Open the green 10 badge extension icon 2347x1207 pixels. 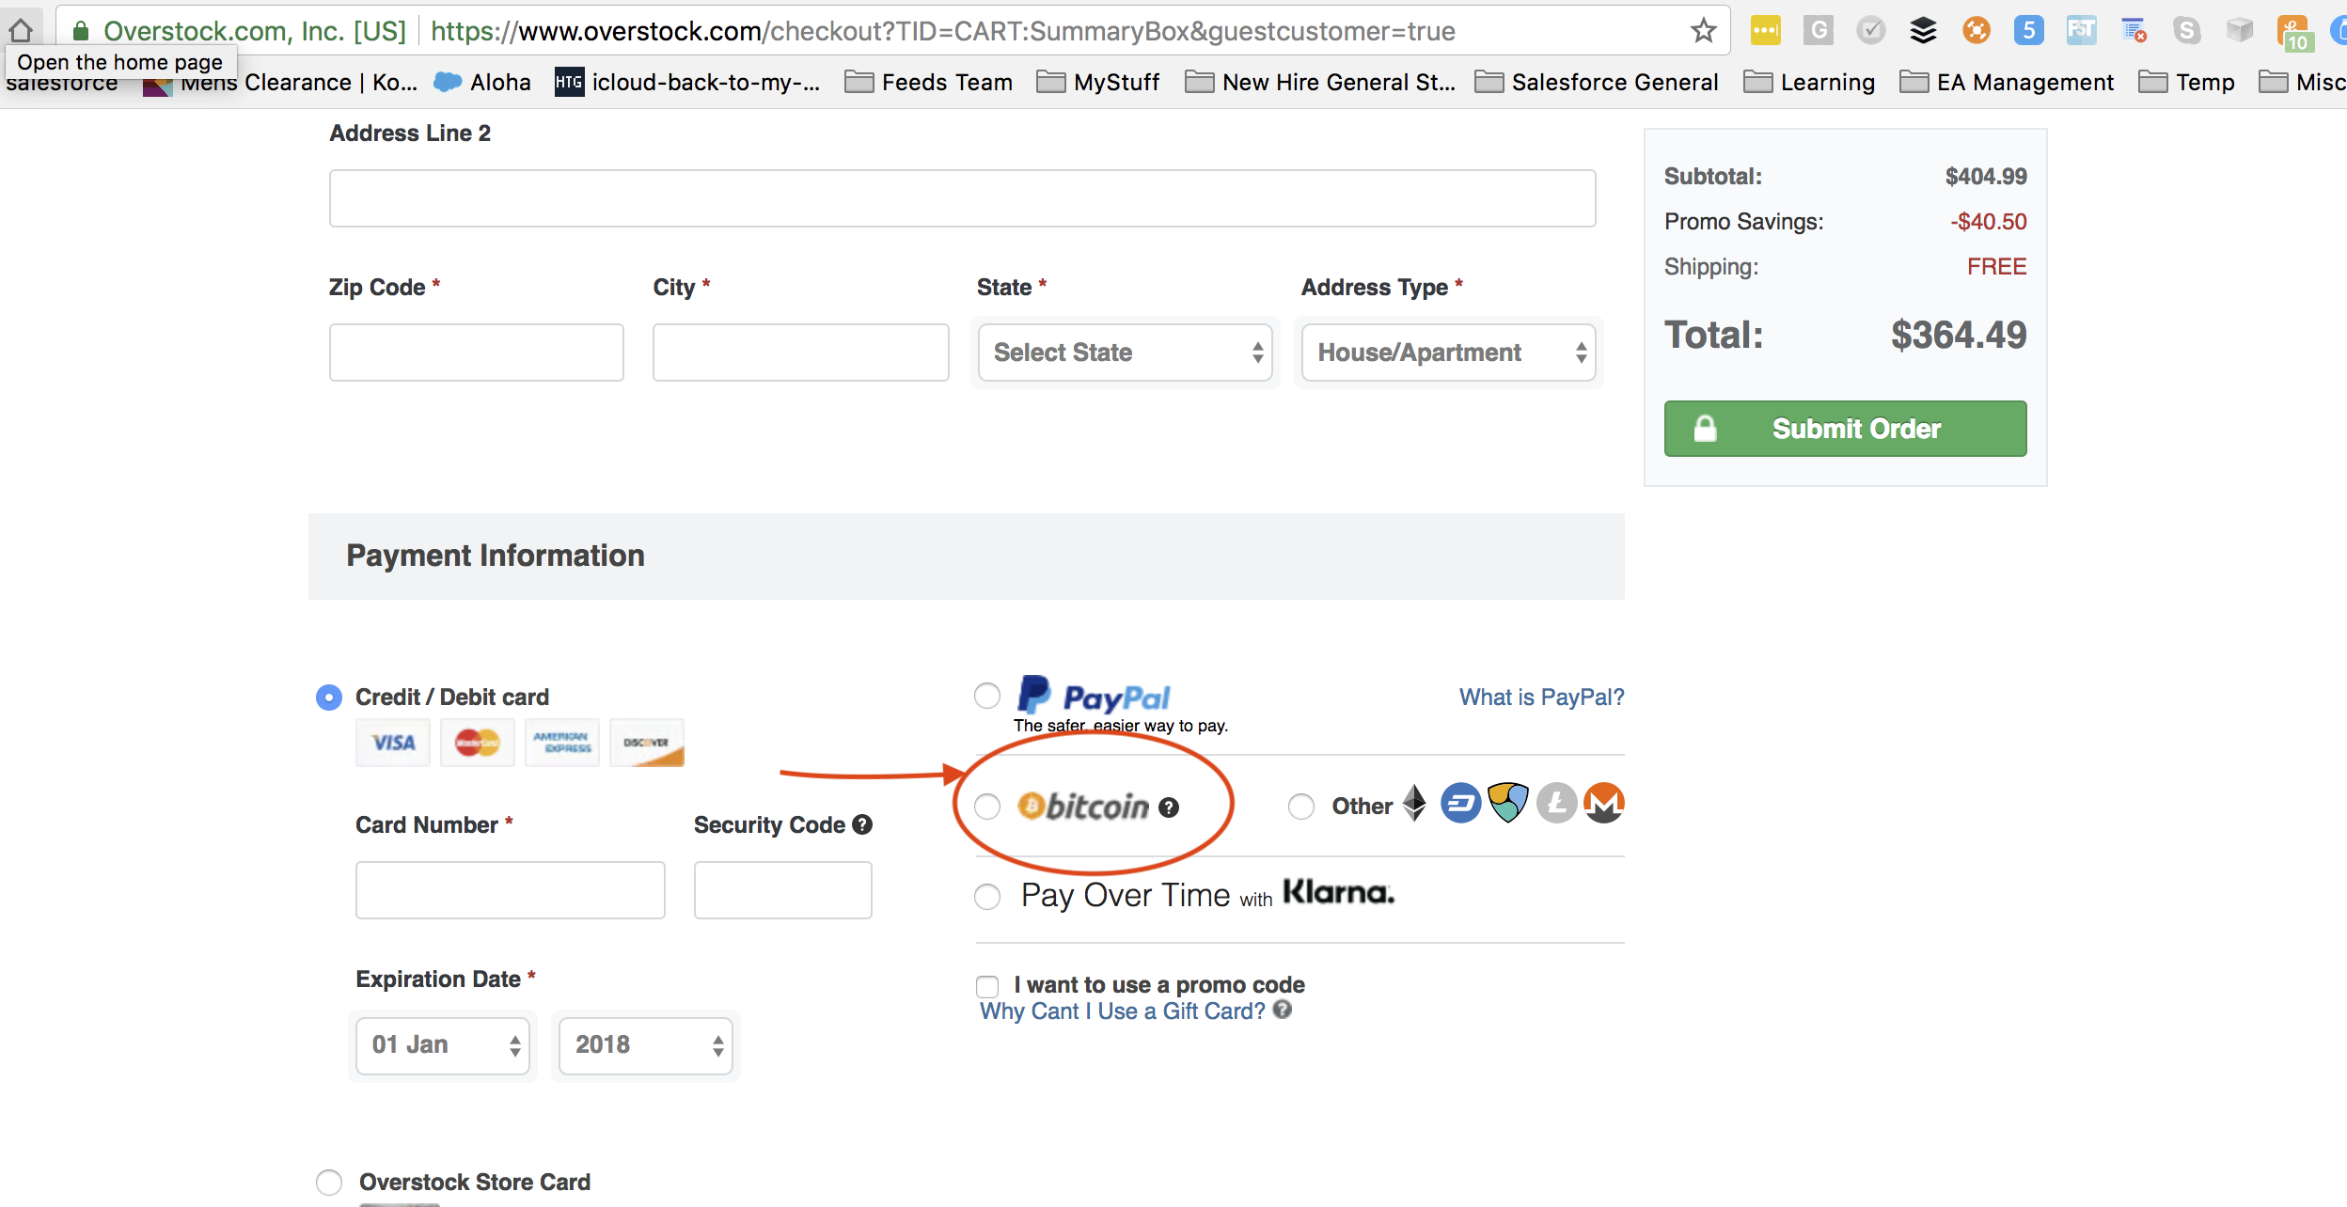coord(2294,33)
